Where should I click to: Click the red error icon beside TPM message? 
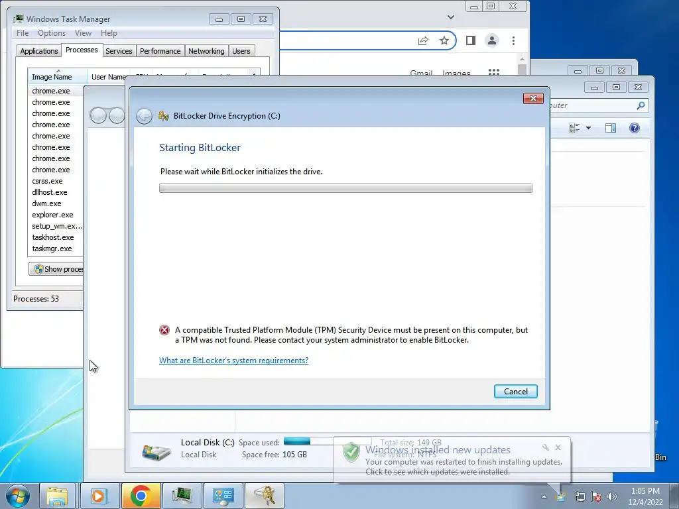coord(164,330)
